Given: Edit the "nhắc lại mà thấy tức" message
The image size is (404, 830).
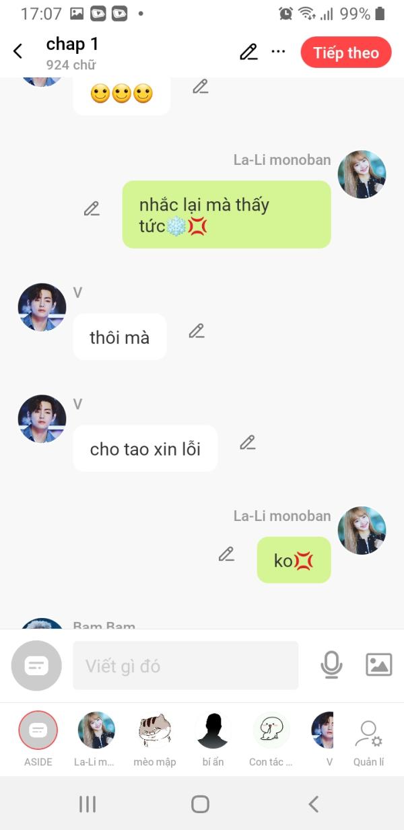Looking at the screenshot, I should point(92,209).
